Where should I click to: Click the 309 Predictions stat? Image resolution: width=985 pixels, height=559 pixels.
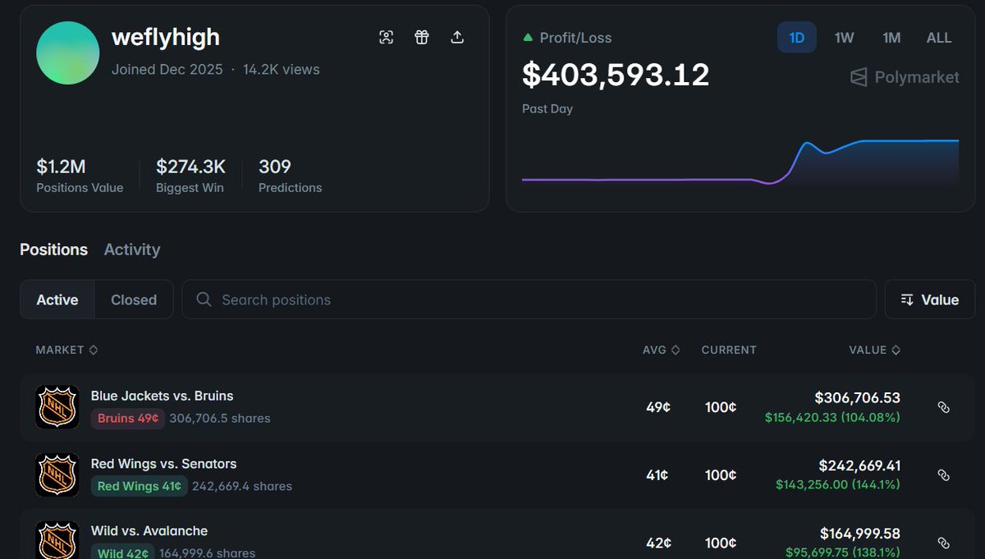pos(290,176)
